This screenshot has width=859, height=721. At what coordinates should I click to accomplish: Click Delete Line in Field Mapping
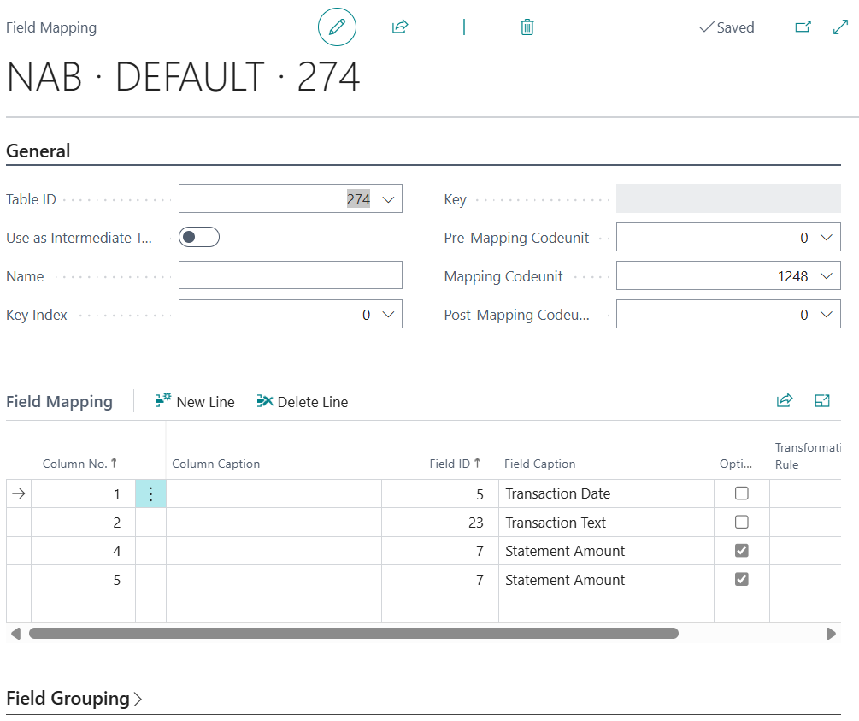(303, 402)
